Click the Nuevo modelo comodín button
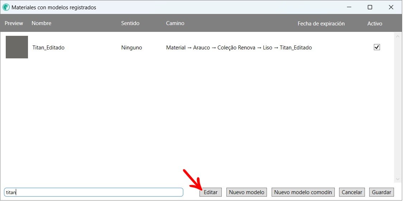 303,192
